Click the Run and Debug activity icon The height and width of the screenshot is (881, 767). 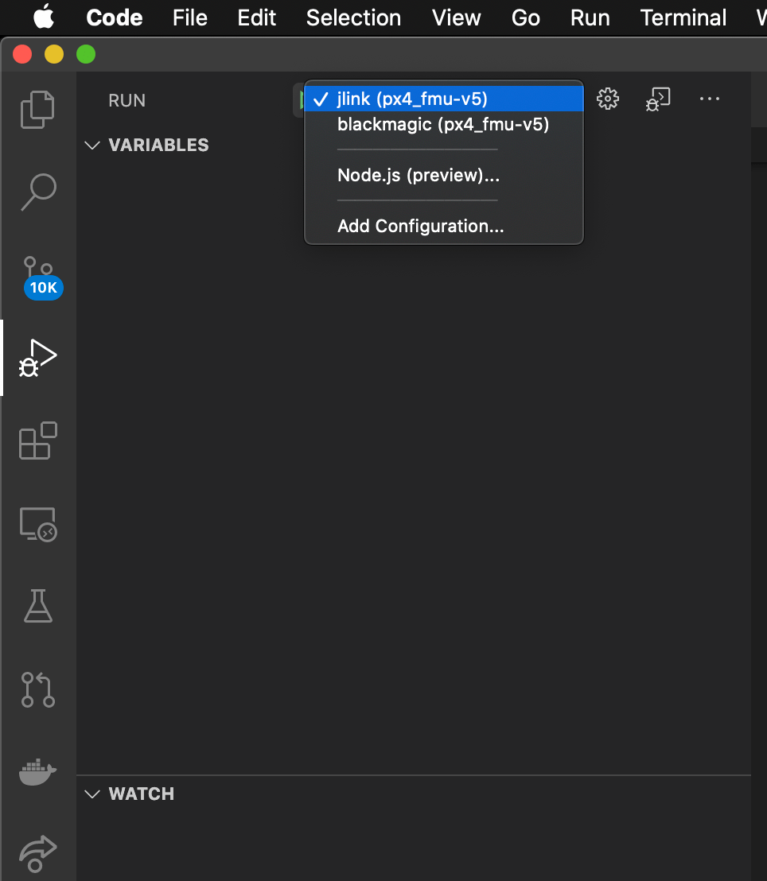[37, 359]
